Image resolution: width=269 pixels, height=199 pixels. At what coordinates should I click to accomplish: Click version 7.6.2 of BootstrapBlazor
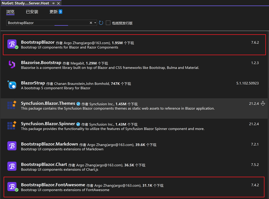(x=255, y=42)
